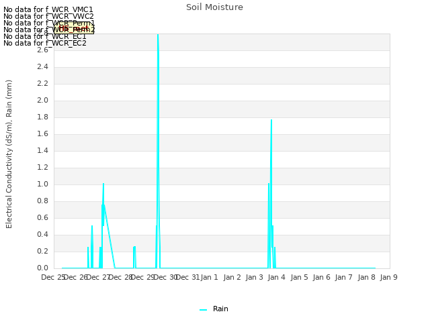Click the yellow HS_met annotation box

74,28
